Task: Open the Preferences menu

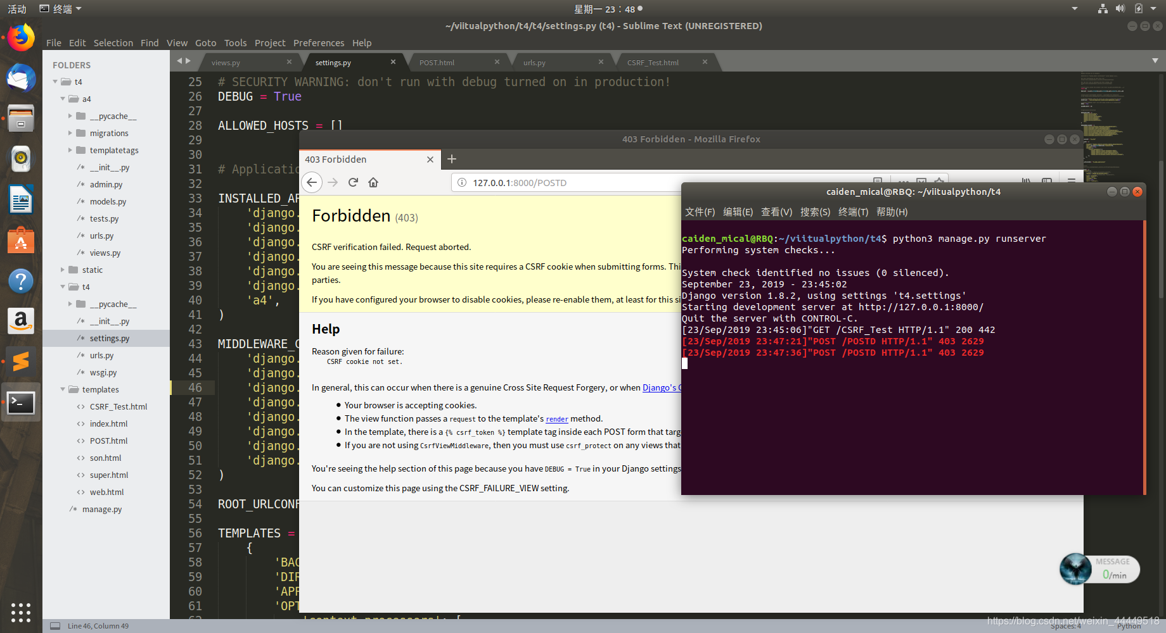Action: pos(319,43)
